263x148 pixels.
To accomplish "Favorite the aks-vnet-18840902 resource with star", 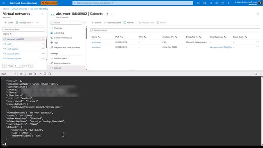I will [x=107, y=14].
